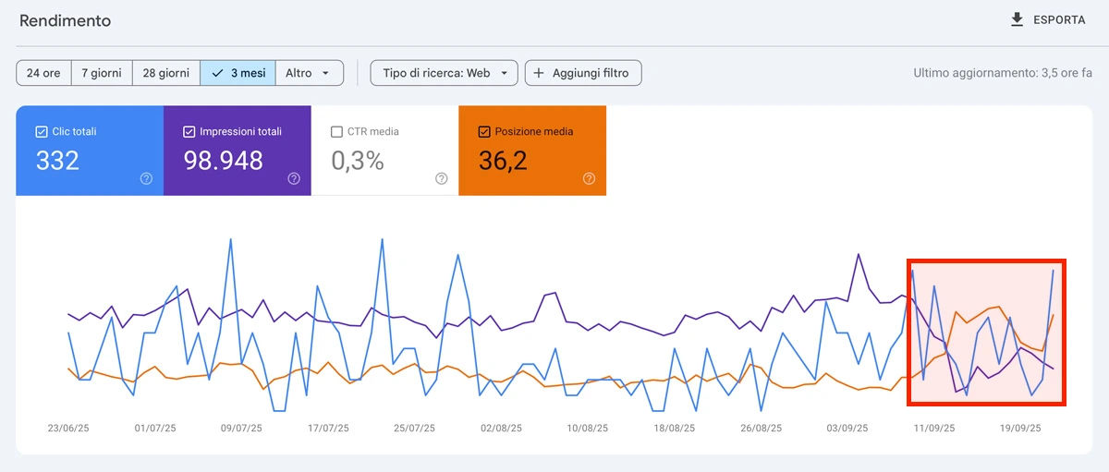The width and height of the screenshot is (1109, 472).
Task: Click the 11/09/25 date on chart axis
Action: tap(934, 429)
